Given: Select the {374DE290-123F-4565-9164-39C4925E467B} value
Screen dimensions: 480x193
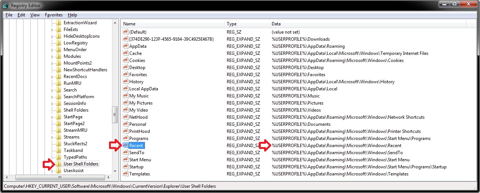Looking at the screenshot, I should [x=171, y=39].
